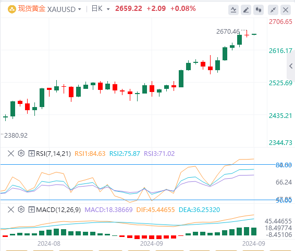Click the MACD(12,26,9) indicator label

(x=58, y=210)
